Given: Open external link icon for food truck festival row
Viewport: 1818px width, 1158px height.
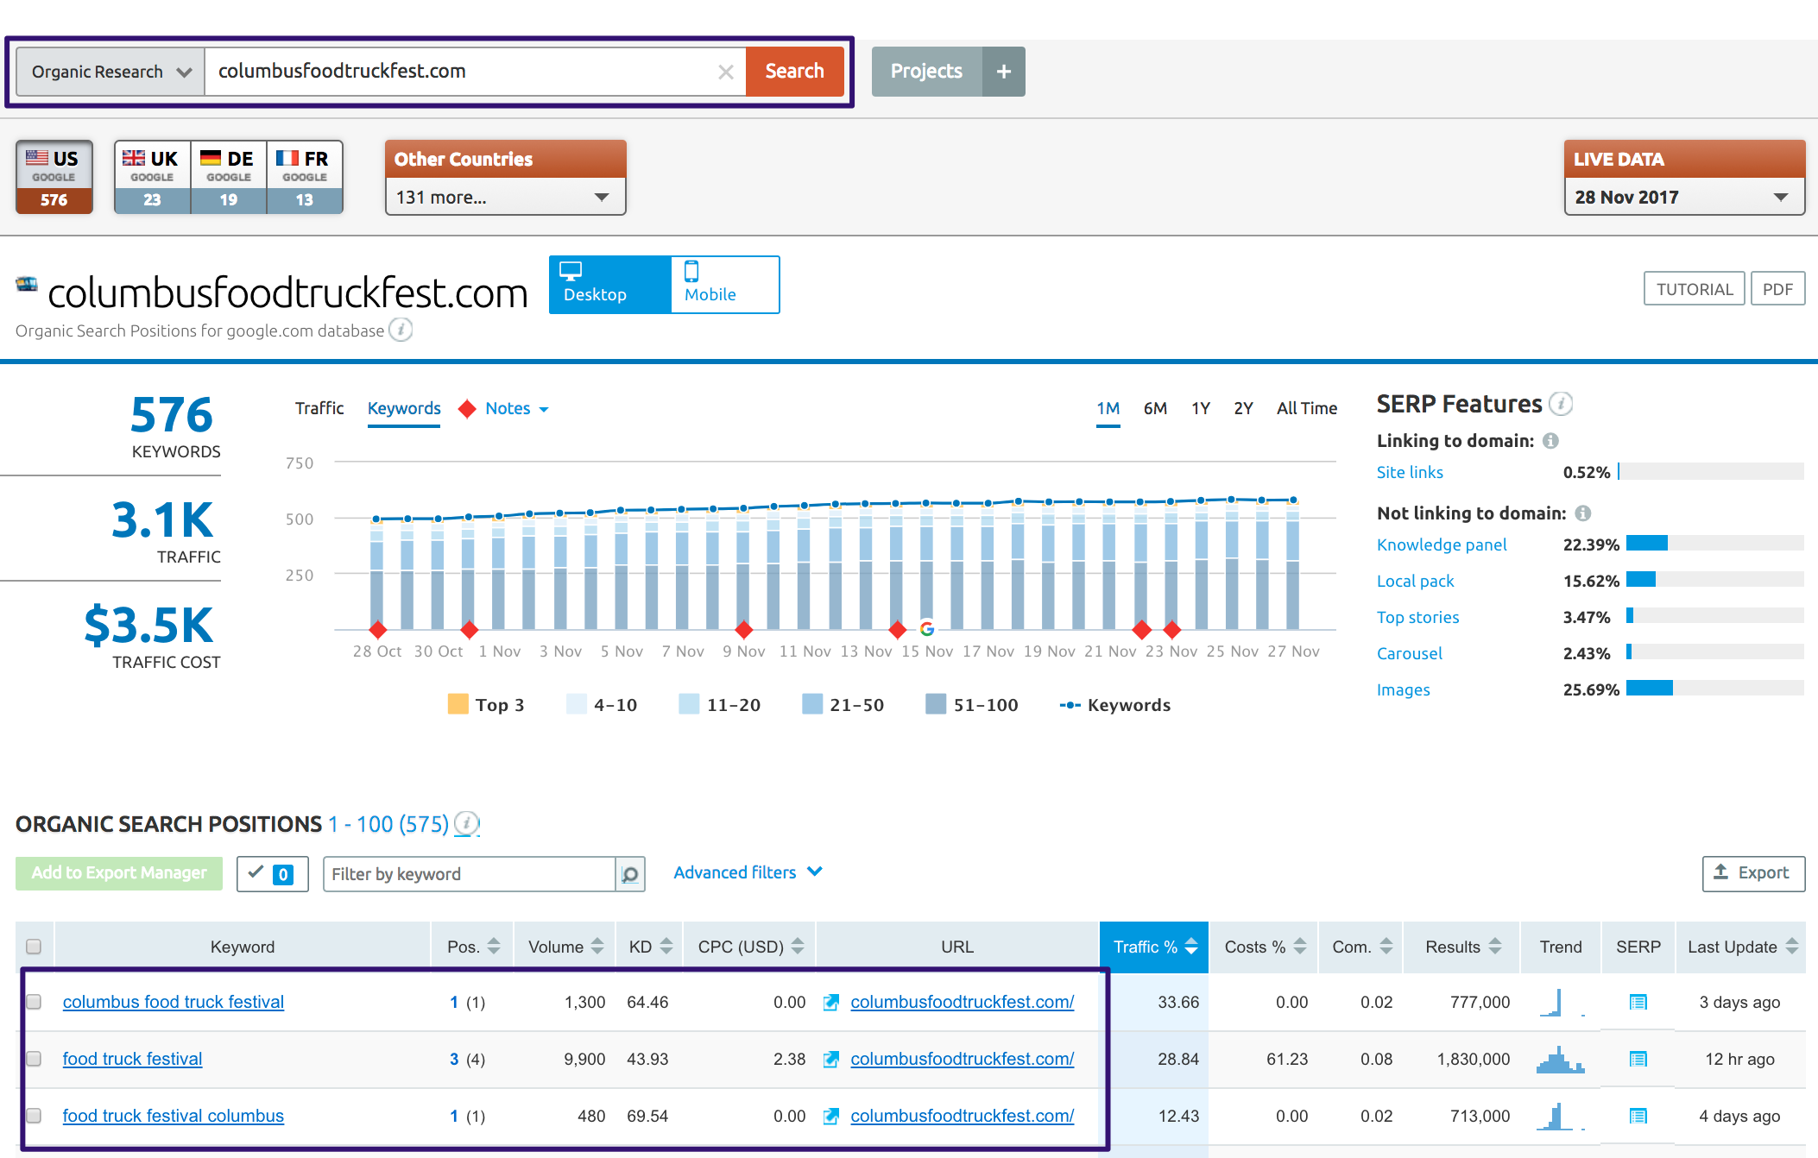Looking at the screenshot, I should coord(831,1059).
